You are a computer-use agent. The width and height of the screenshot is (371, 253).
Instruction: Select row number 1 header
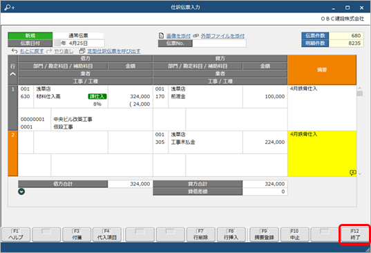[x=12, y=108]
